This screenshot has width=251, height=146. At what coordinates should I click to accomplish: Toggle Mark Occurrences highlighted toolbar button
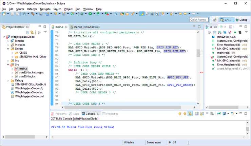point(142,14)
